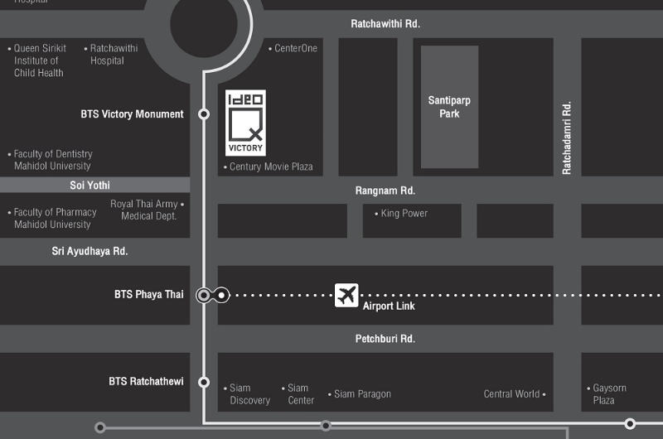Click the 'Petchburi Rd.' road label

(x=385, y=339)
